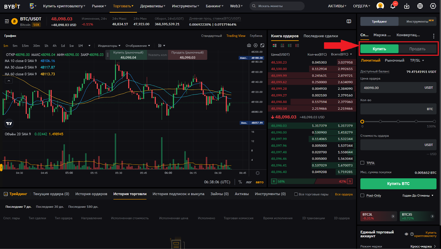
Task: Open the notifications bell
Action: pyautogui.click(x=393, y=6)
